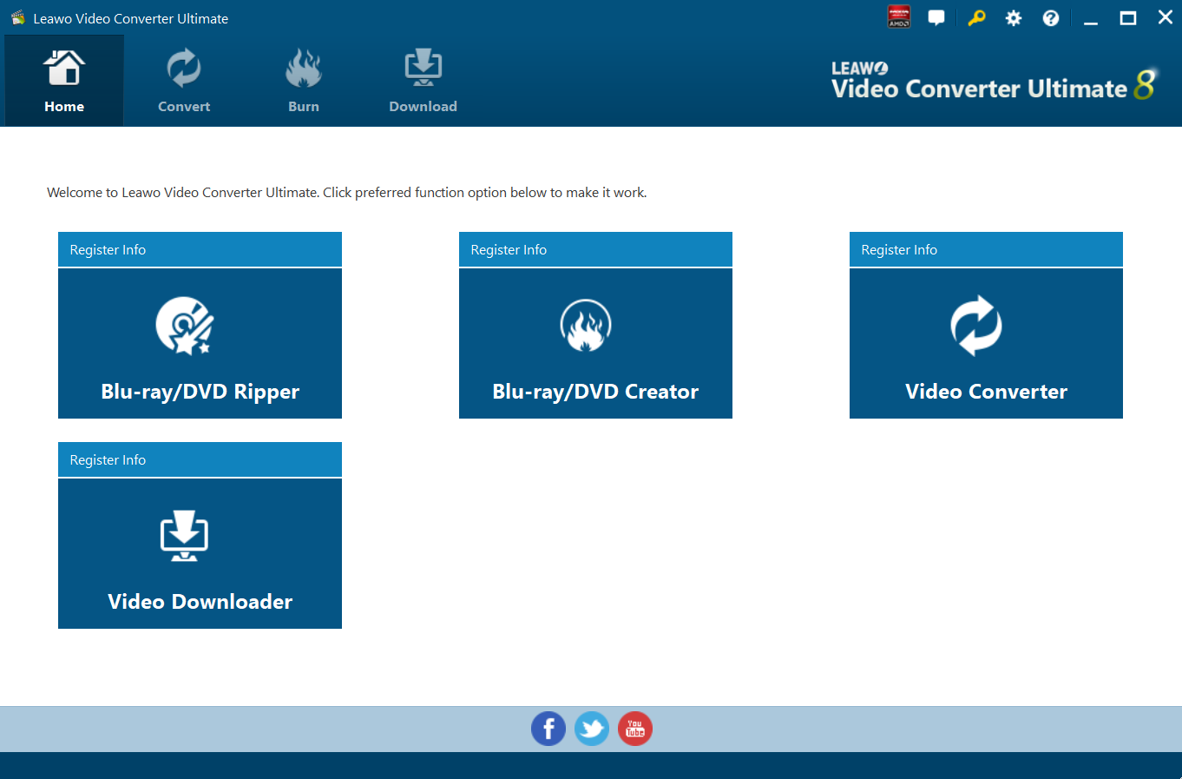Viewport: 1182px width, 779px height.
Task: Switch to the Convert tab
Action: click(x=184, y=81)
